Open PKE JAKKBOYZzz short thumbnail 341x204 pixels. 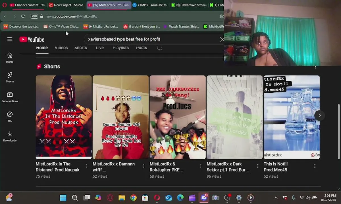[178, 117]
